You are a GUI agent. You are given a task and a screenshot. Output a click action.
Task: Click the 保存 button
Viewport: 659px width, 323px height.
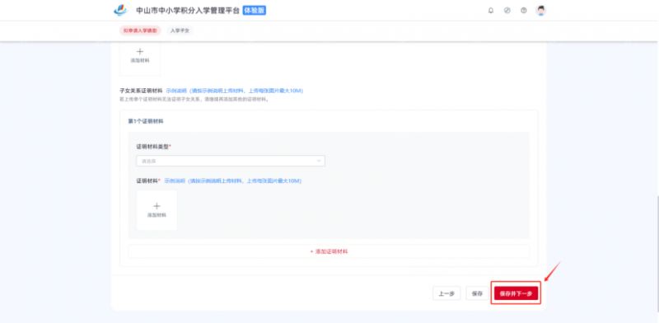(477, 293)
